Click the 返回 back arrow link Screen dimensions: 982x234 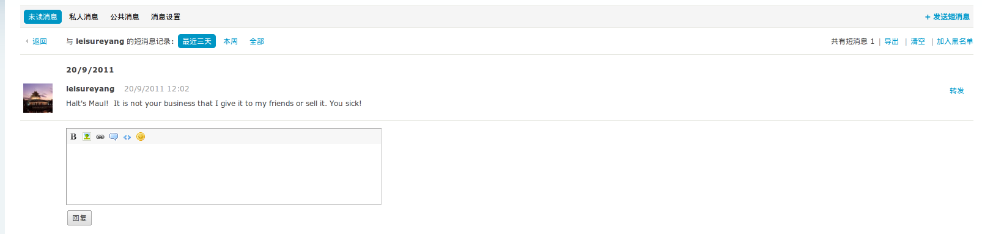36,41
